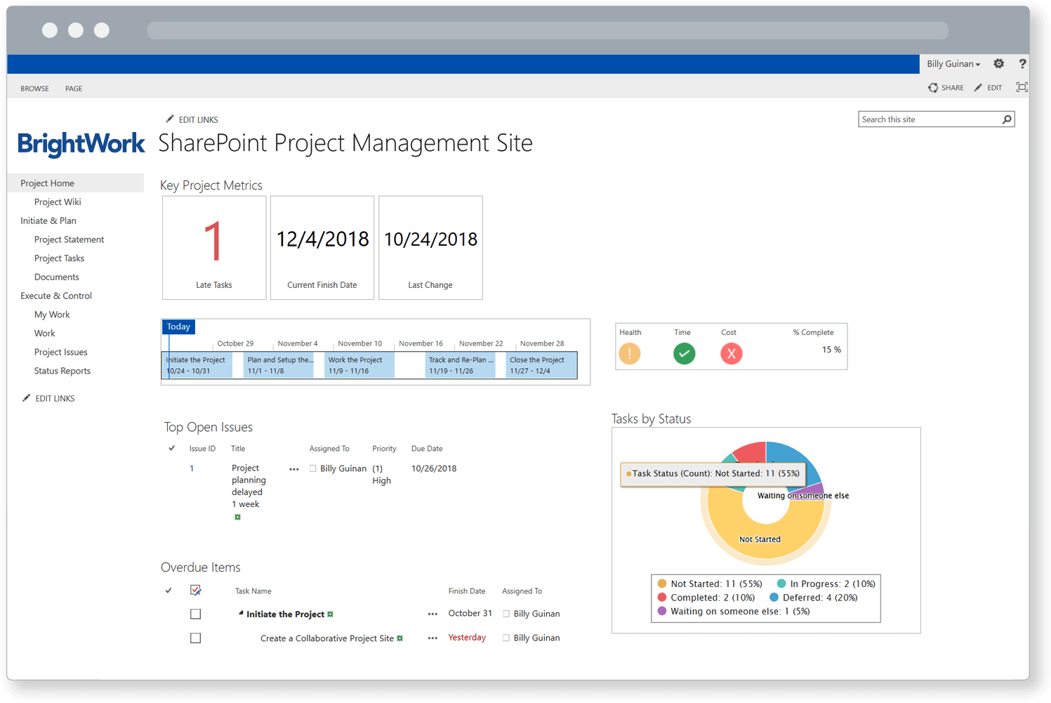1051x703 pixels.
Task: Toggle focus on content icon
Action: [1022, 87]
